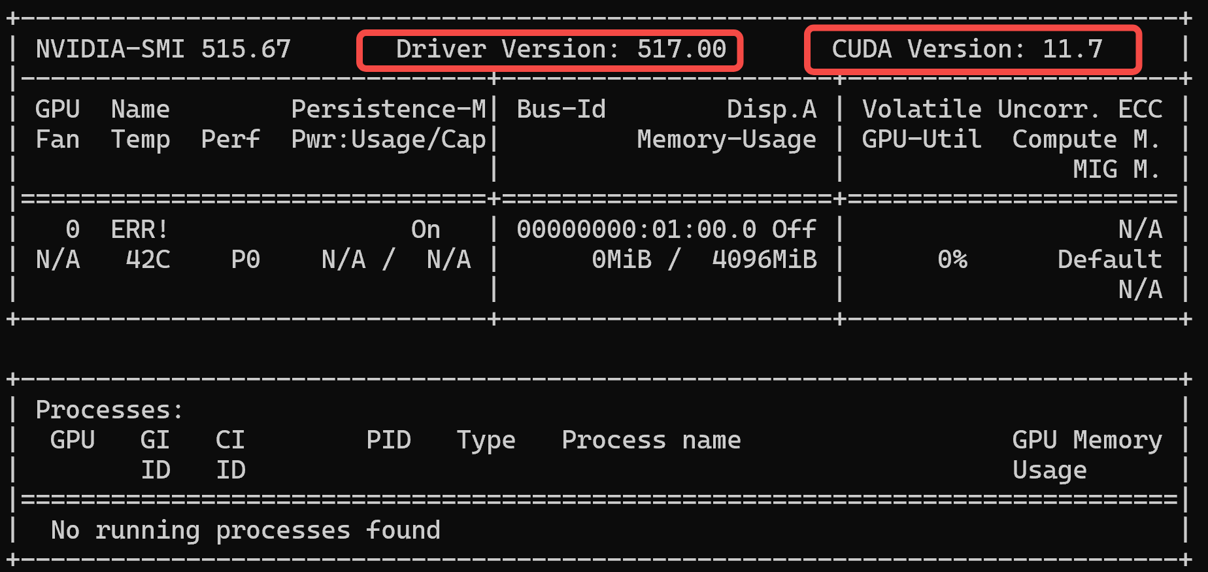Click the Process name column header

651,441
